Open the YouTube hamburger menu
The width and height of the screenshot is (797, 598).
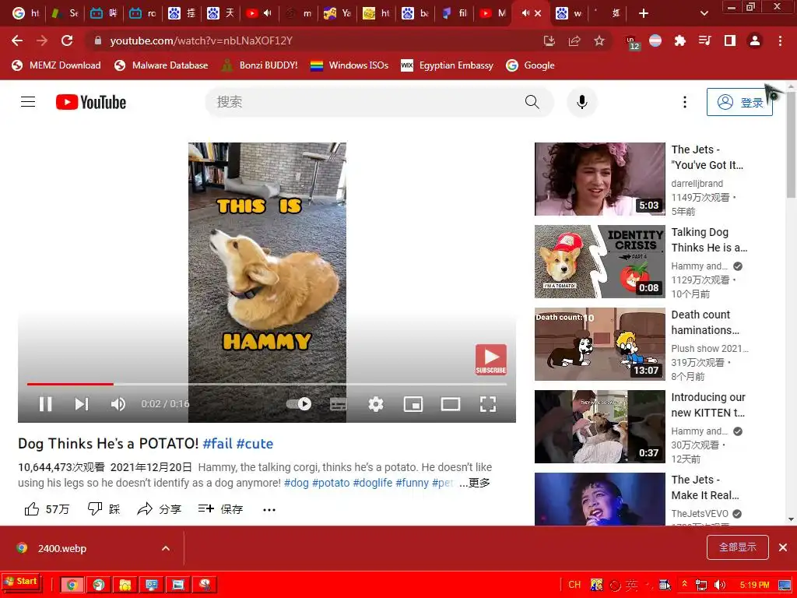(x=28, y=102)
